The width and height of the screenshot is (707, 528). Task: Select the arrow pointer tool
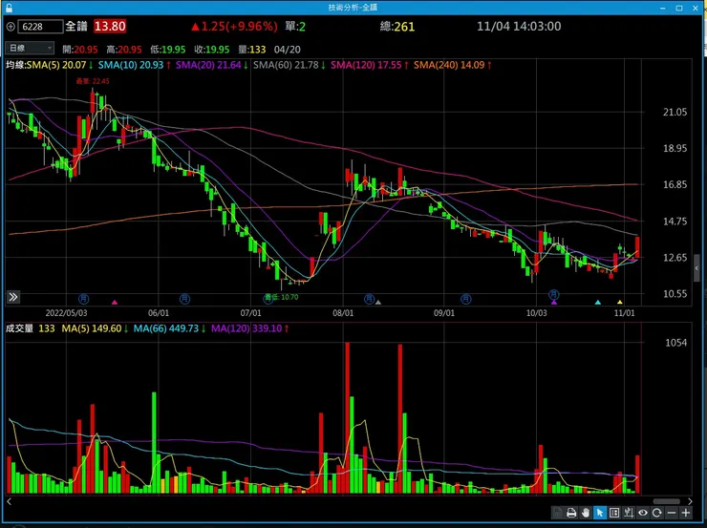(x=600, y=513)
